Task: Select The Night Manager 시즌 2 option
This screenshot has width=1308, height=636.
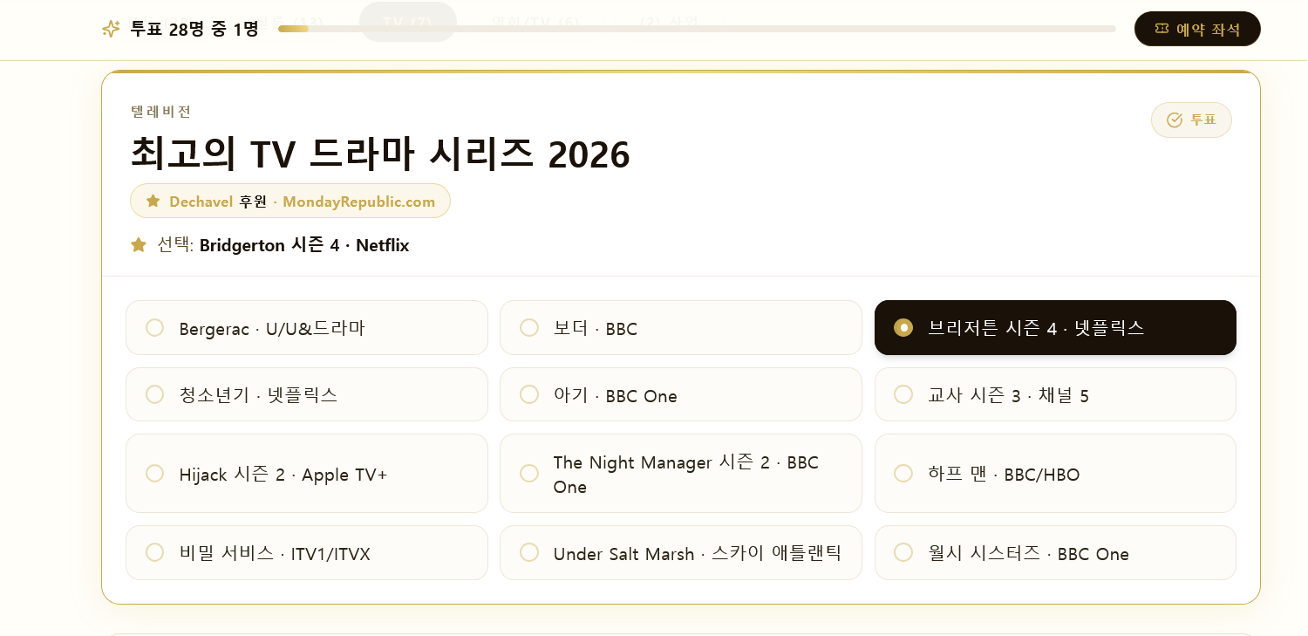Action: [681, 474]
